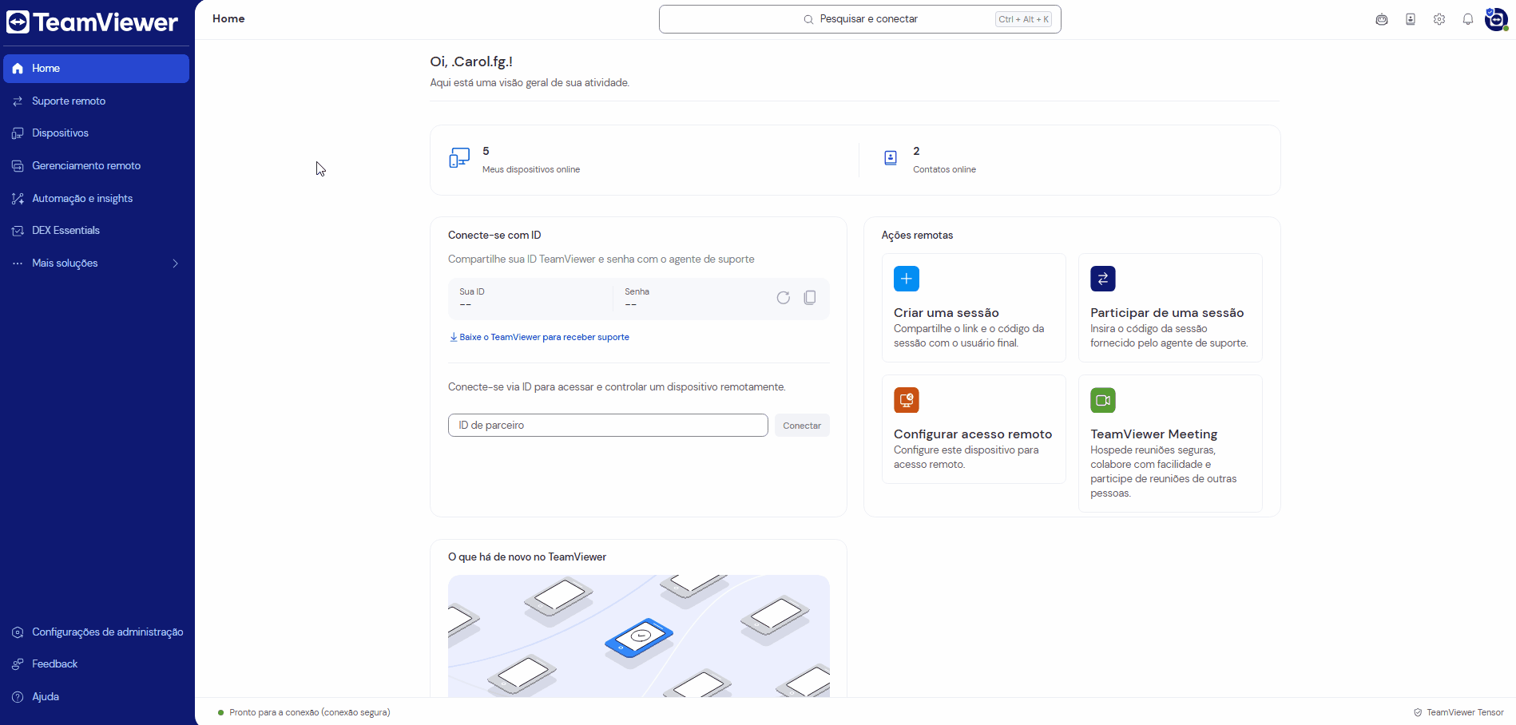Copy ID and password with the copy icon

(810, 298)
